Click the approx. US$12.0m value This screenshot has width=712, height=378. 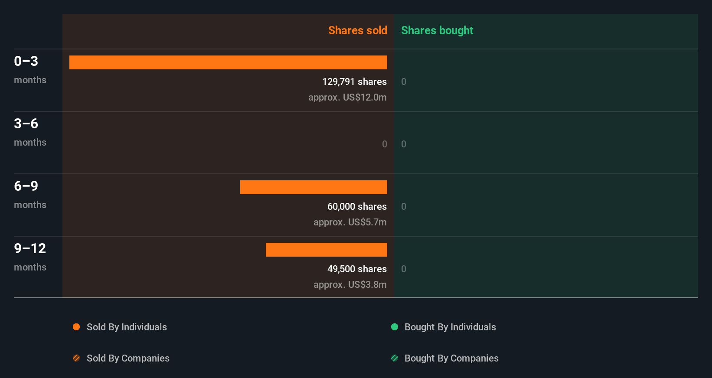pyautogui.click(x=347, y=97)
